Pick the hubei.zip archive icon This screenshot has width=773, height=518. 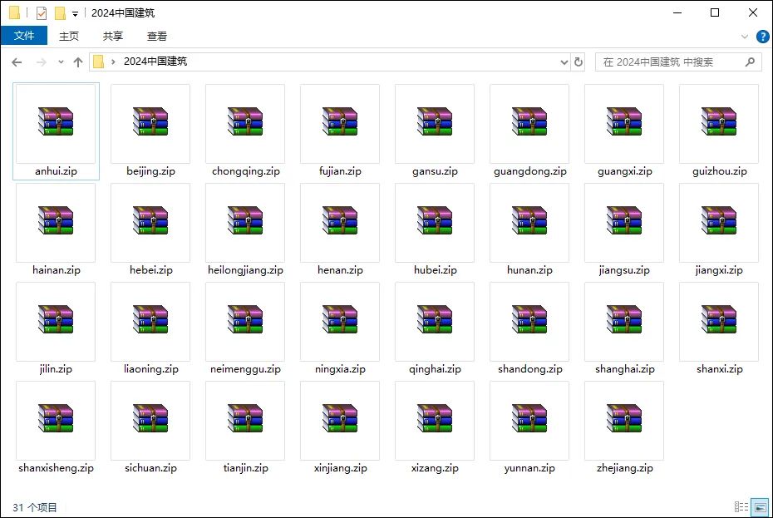coord(435,220)
